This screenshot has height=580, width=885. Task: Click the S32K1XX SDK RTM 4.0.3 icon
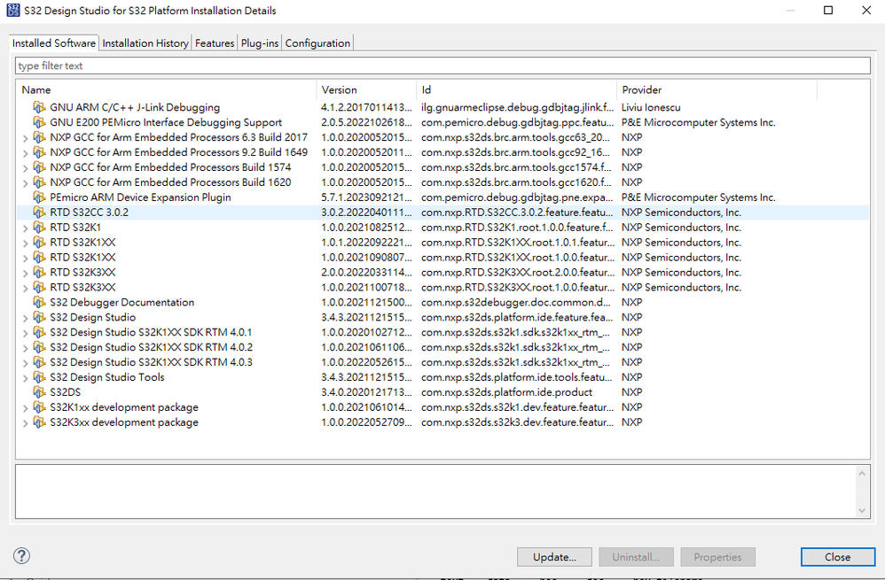[39, 362]
